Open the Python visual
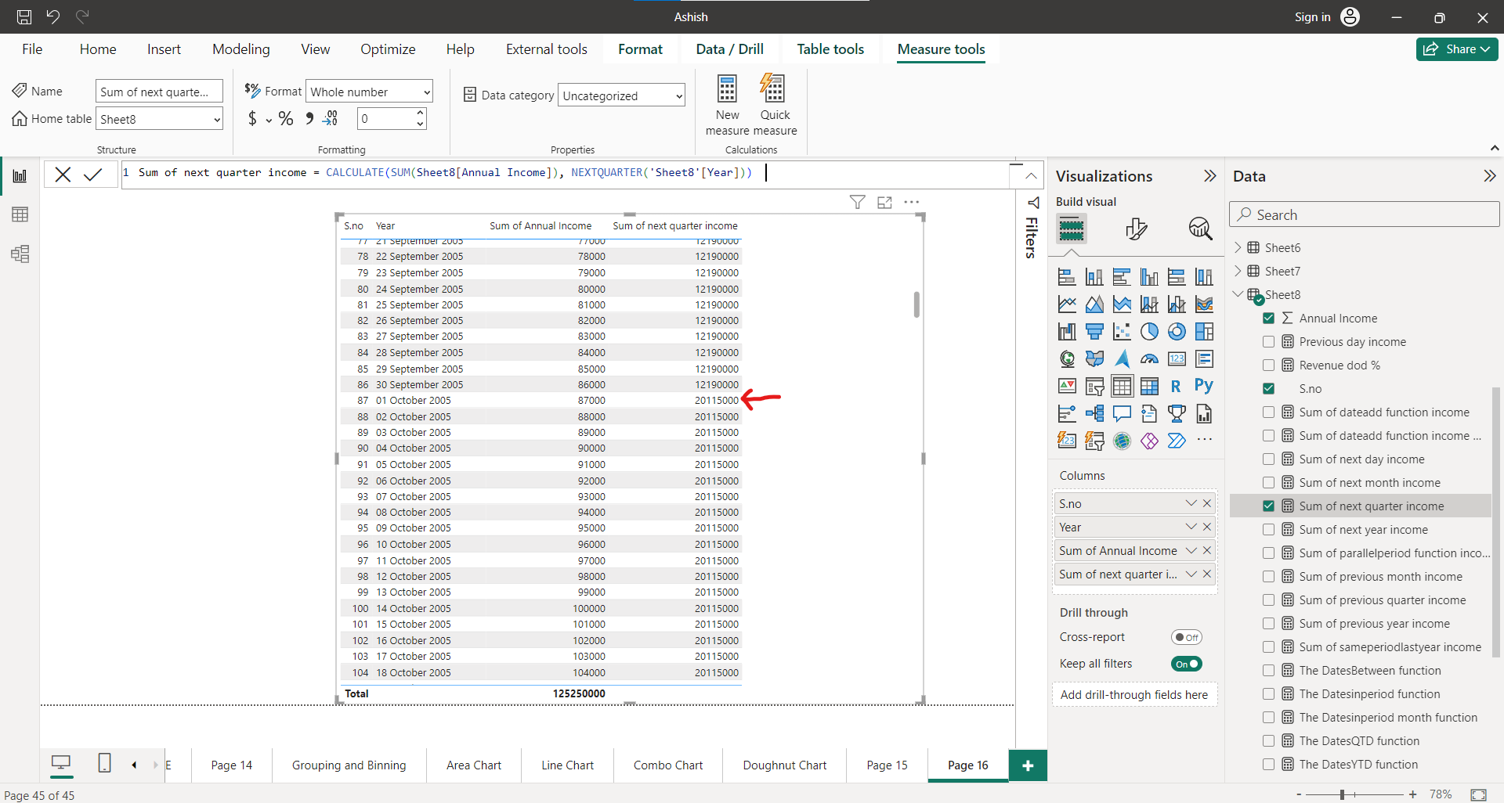 point(1204,385)
